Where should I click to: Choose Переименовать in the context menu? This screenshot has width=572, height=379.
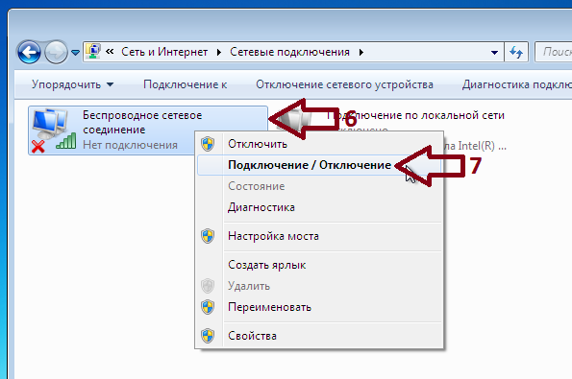point(319,307)
